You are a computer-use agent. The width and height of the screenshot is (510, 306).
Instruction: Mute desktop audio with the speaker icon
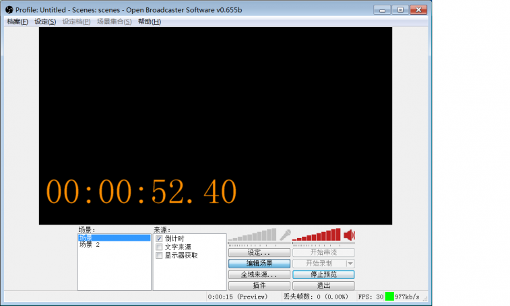pyautogui.click(x=349, y=235)
